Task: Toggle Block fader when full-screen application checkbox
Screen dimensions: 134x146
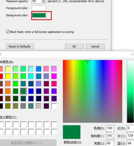Action: pos(8,32)
